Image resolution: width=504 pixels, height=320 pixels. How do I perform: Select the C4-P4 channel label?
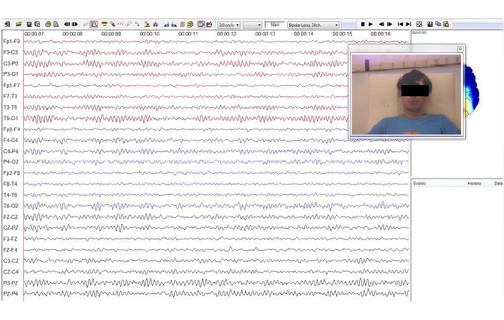point(11,151)
